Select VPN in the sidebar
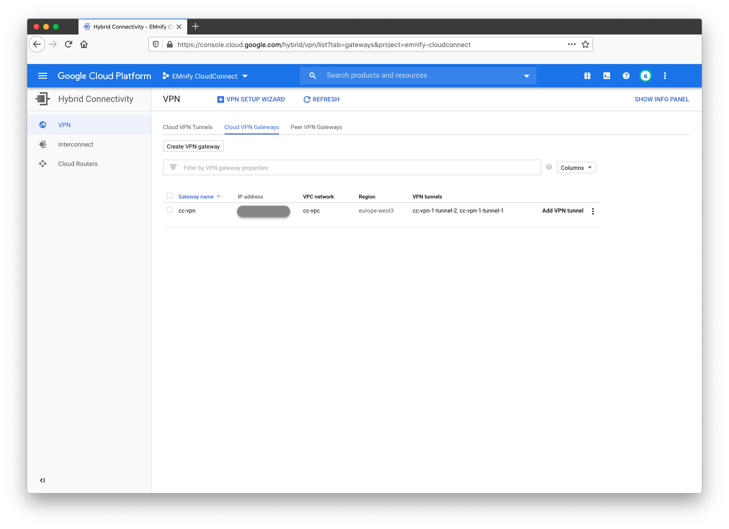This screenshot has width=729, height=529. pos(65,125)
